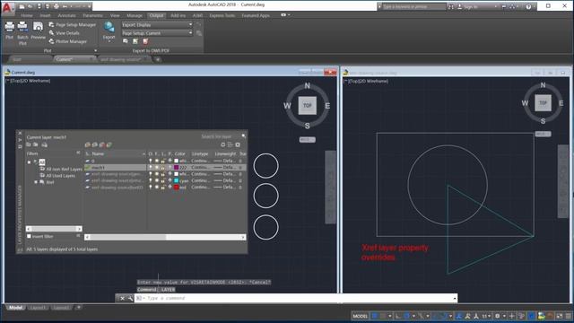This screenshot has width=574, height=323.
Task: Click the quick access print icon
Action: (56, 6)
